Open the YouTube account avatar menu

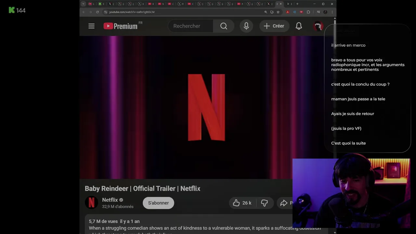(318, 26)
